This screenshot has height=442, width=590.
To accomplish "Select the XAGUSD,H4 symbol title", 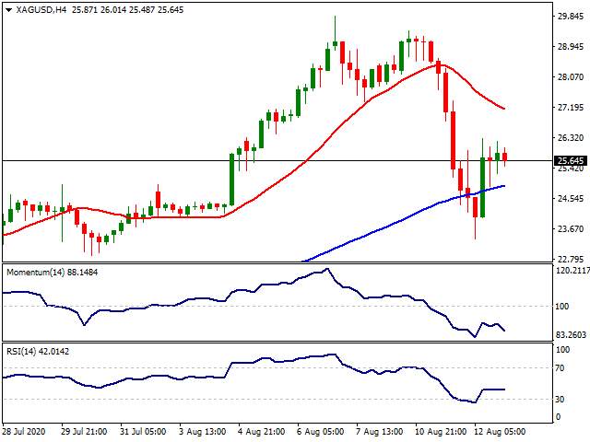I will click(x=41, y=10).
